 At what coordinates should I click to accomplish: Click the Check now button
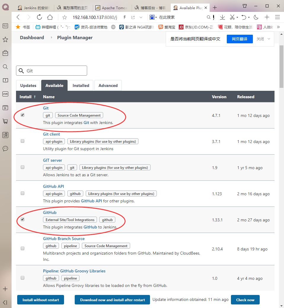(245, 300)
